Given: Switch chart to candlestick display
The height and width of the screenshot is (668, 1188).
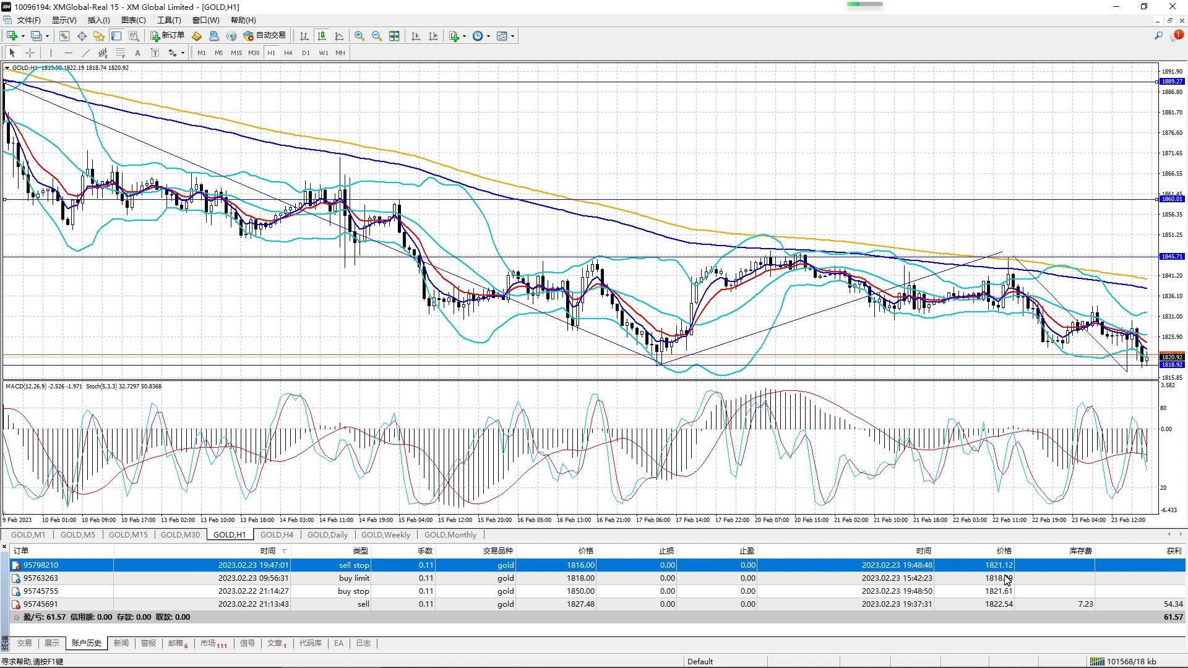Looking at the screenshot, I should (x=321, y=36).
